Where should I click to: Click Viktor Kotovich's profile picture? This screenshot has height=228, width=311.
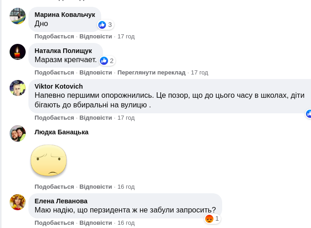(17, 88)
